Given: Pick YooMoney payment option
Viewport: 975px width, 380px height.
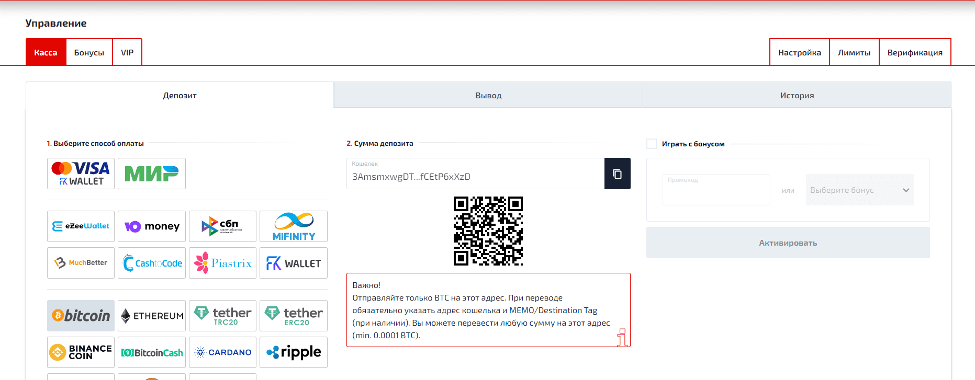Looking at the screenshot, I should tap(152, 226).
